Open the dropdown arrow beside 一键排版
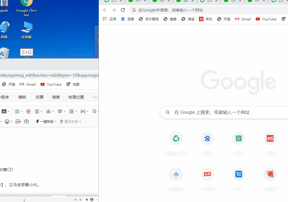The width and height of the screenshot is (288, 202). 55,121
